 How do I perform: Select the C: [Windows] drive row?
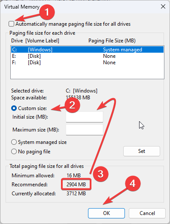[87, 50]
